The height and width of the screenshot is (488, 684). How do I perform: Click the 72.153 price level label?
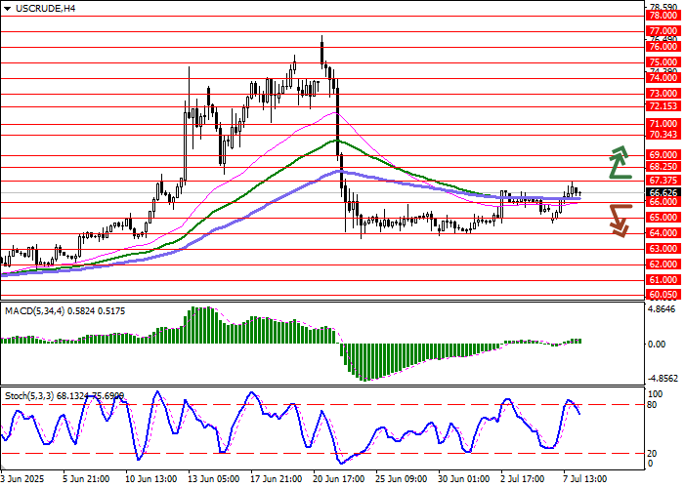pos(663,106)
